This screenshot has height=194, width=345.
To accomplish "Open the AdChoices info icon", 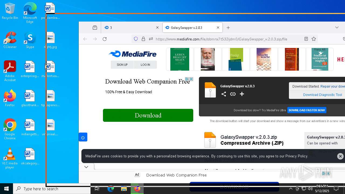I will coord(187,79).
